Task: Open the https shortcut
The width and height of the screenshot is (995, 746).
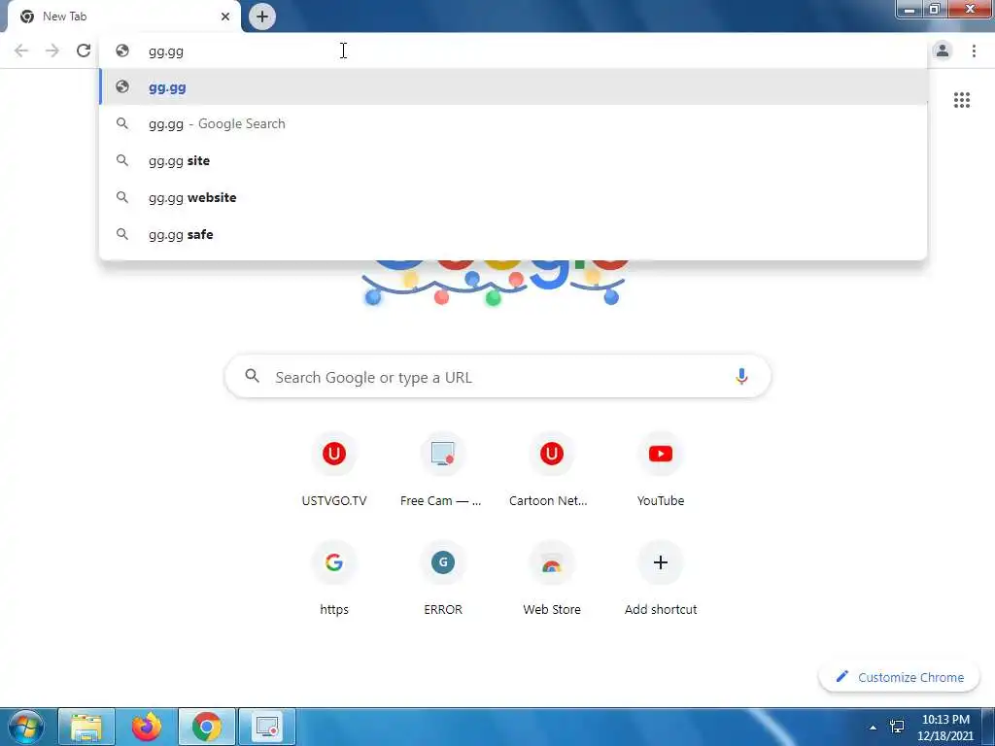Action: (334, 579)
